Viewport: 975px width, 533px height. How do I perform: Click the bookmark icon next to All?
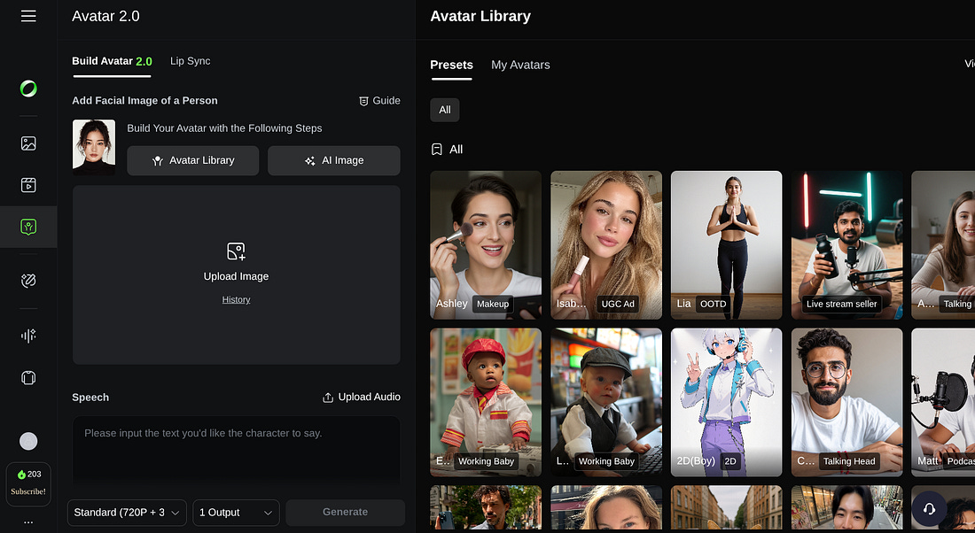436,150
